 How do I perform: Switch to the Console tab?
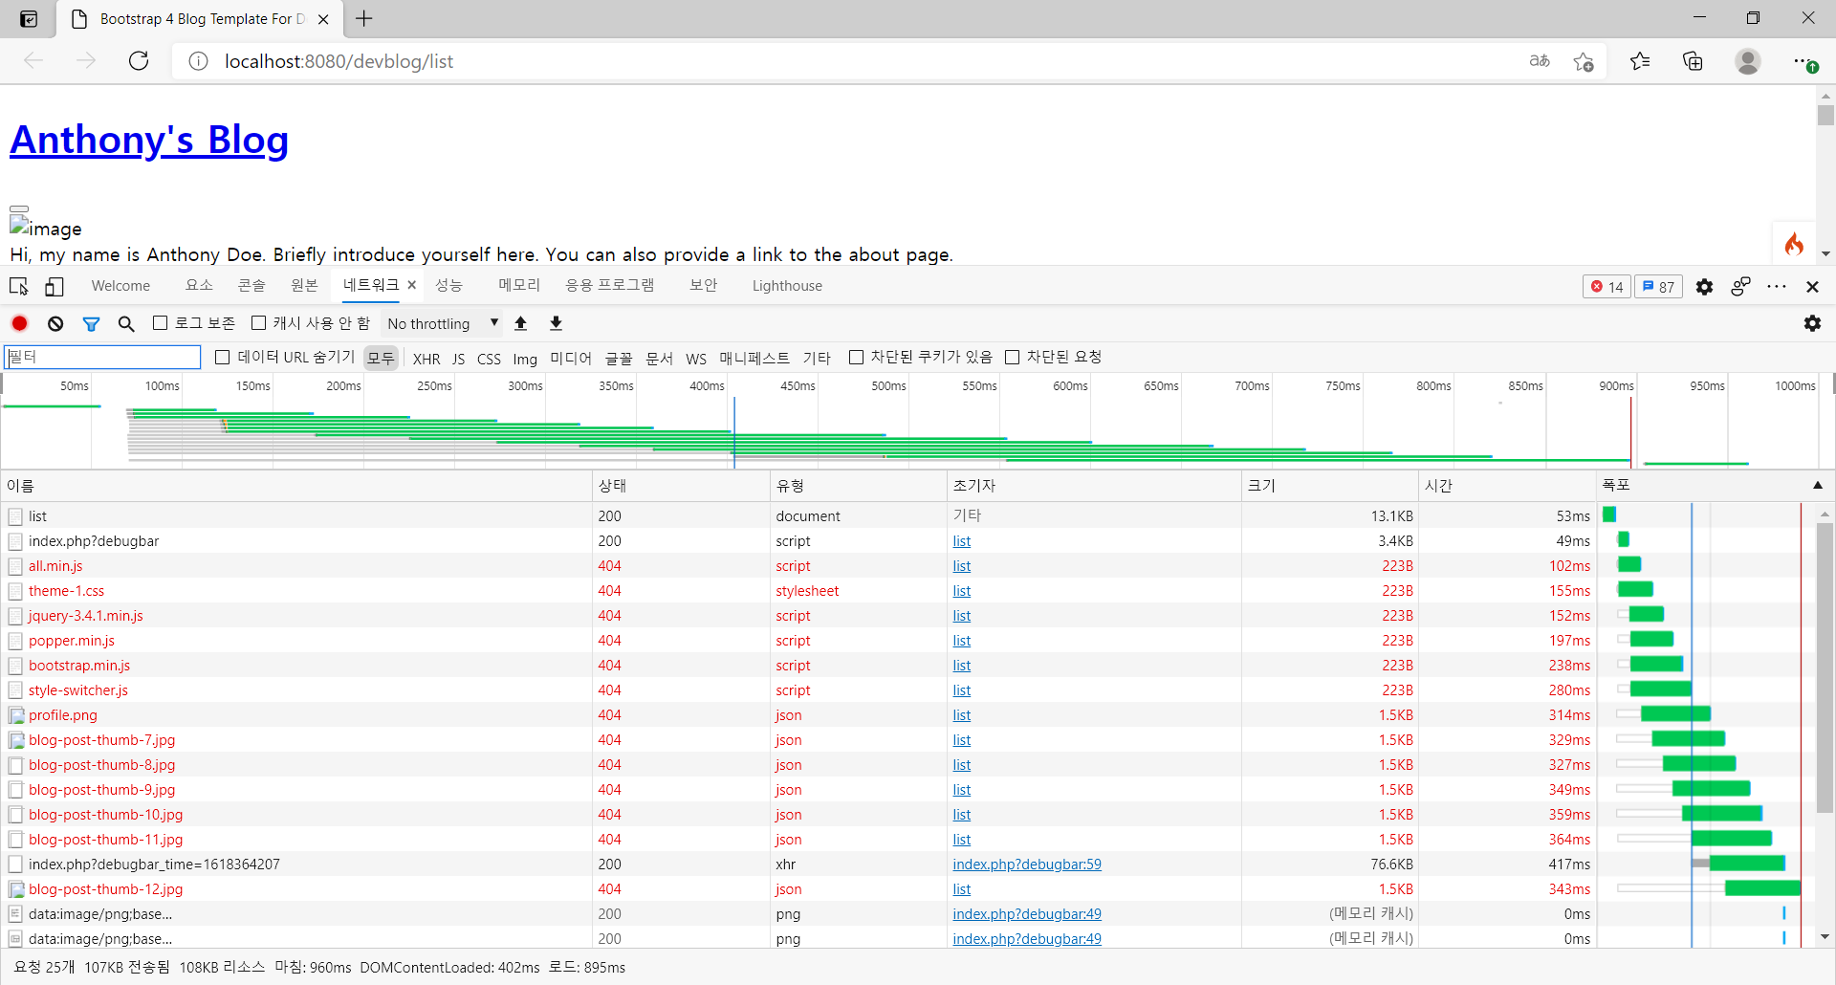(251, 286)
